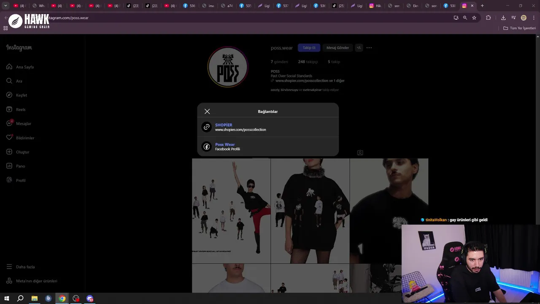Open the SHOPIER link icon
This screenshot has height=304, width=540.
tap(206, 127)
